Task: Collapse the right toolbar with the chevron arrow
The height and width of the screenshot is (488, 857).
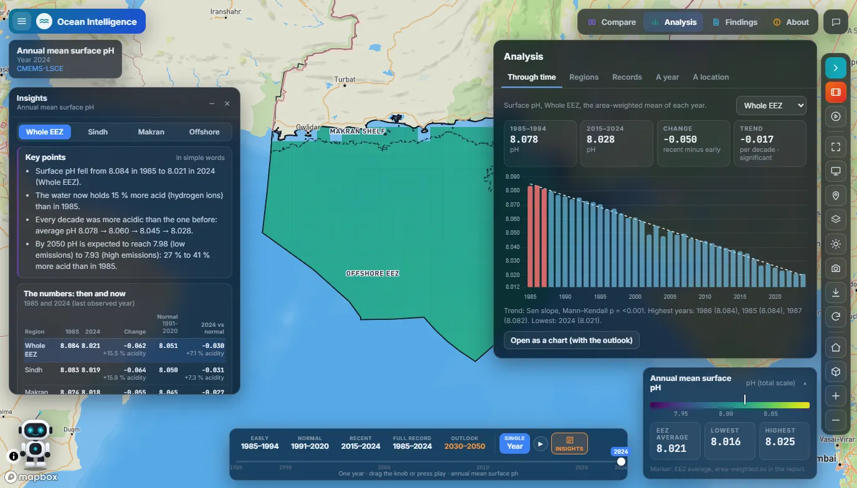Action: 836,68
